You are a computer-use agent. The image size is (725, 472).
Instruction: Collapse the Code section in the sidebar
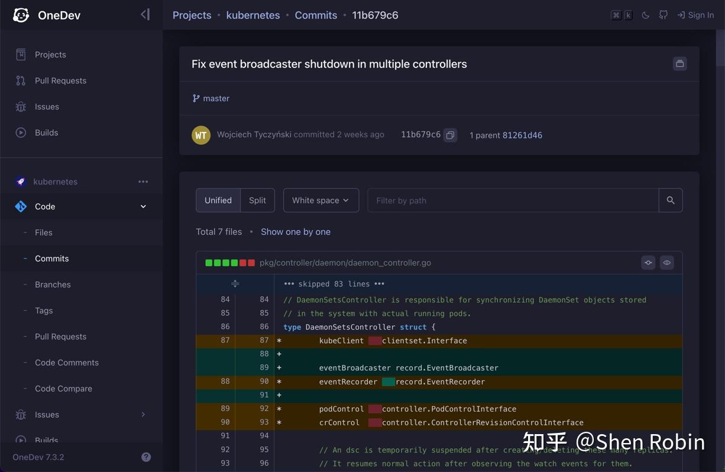coord(143,206)
